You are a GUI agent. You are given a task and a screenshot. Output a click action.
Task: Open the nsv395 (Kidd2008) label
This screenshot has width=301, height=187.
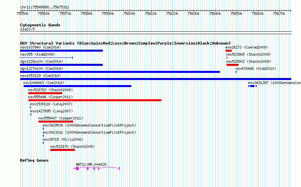(x=38, y=54)
